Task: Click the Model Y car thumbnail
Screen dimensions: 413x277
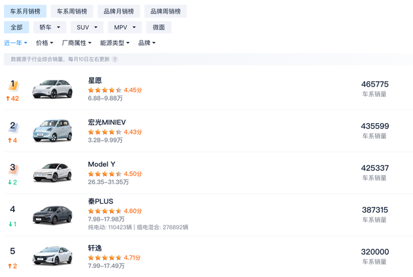Action: (x=52, y=172)
